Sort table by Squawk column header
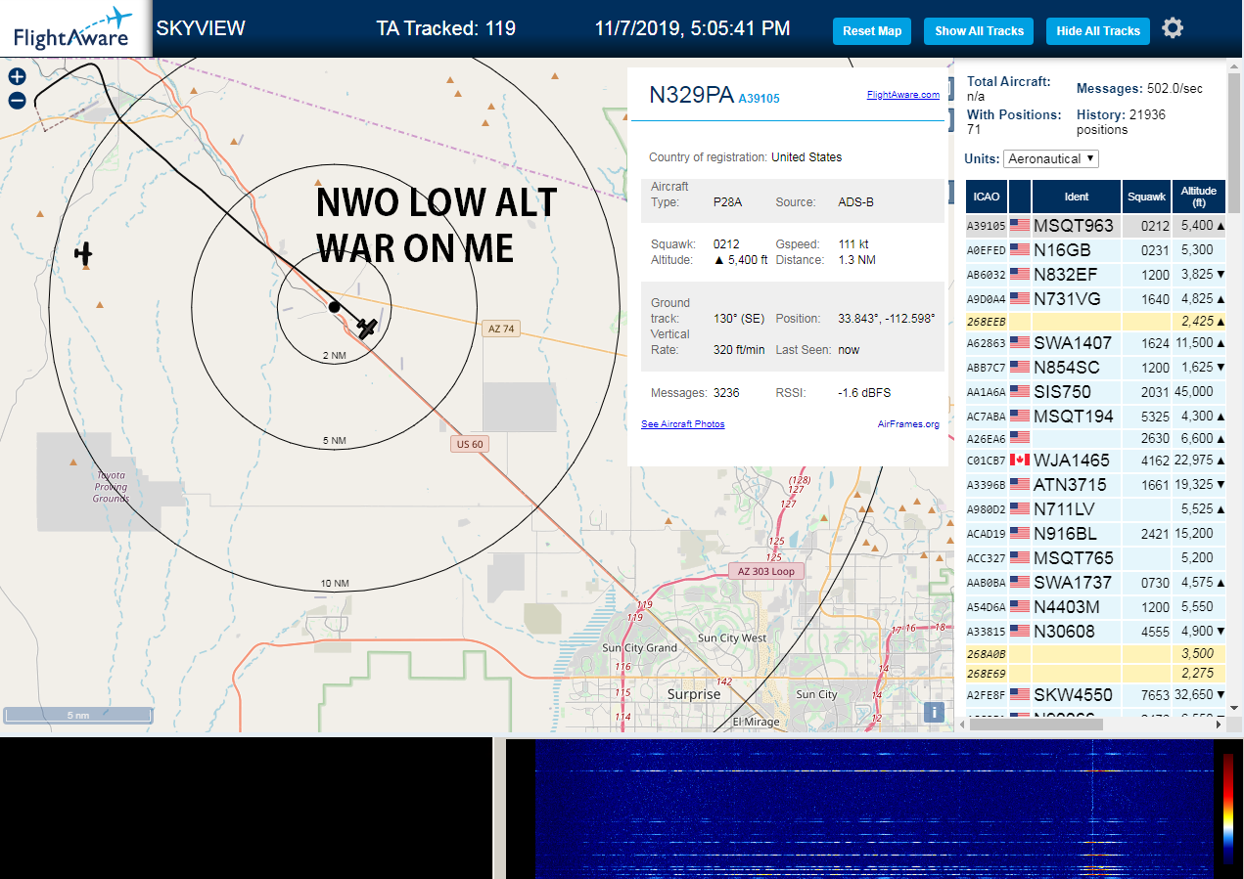The height and width of the screenshot is (879, 1244). pyautogui.click(x=1147, y=197)
